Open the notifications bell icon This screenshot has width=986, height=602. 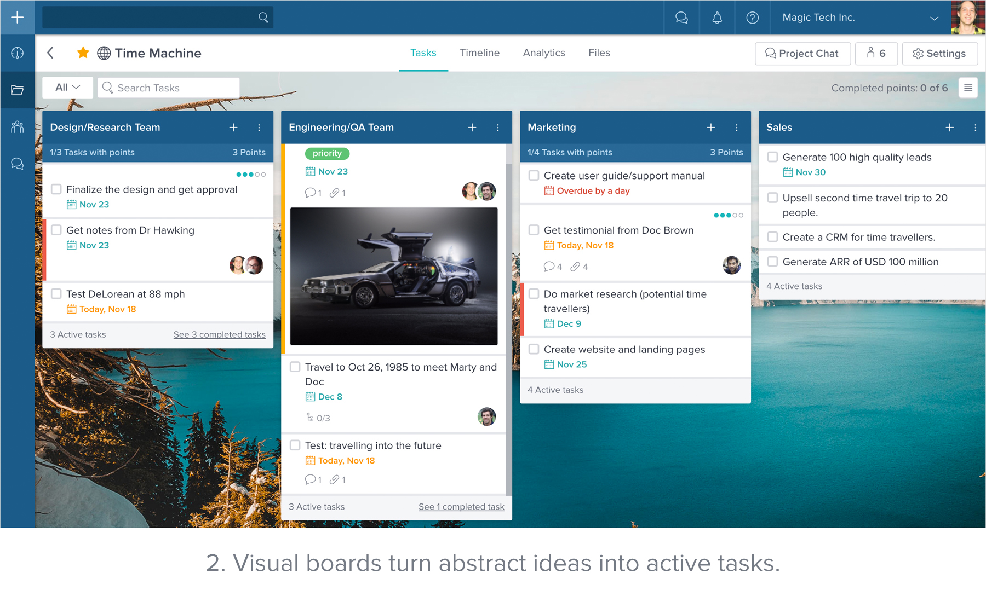point(717,18)
